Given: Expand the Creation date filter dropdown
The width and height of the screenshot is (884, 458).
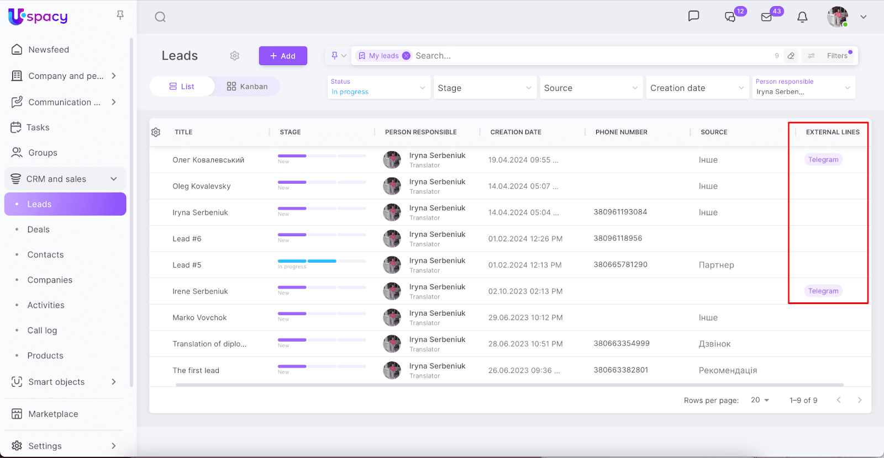Looking at the screenshot, I should click(697, 88).
